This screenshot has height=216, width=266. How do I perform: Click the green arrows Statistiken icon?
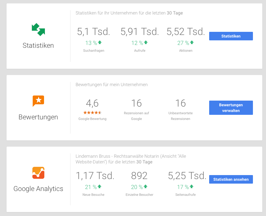coord(38,30)
